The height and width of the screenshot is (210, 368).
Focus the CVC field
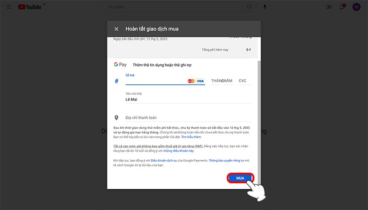point(245,81)
